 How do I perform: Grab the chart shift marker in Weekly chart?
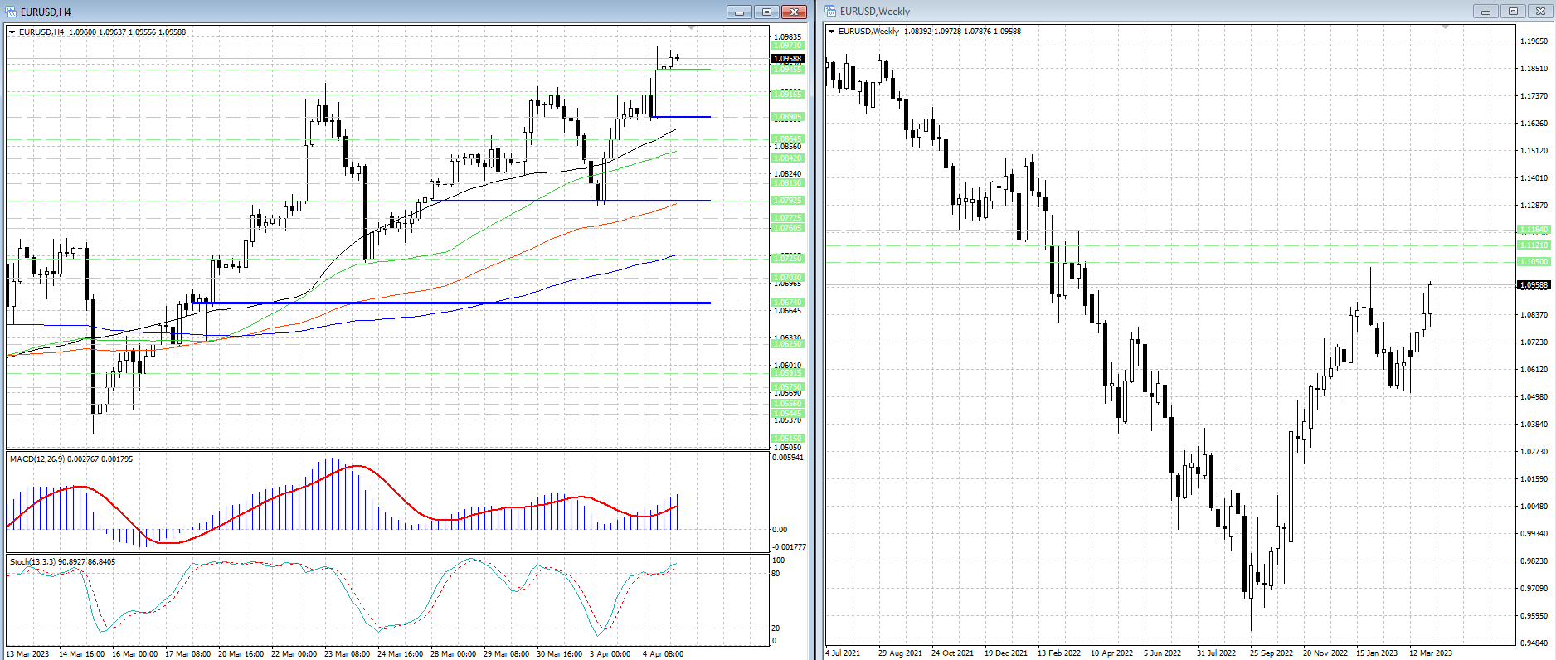tap(1445, 27)
